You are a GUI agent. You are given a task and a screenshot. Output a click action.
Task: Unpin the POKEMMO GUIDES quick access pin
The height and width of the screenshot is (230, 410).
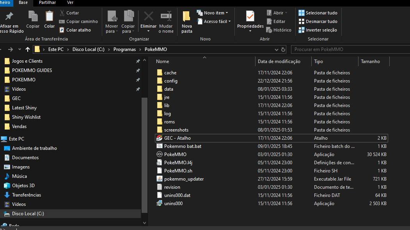tap(138, 70)
